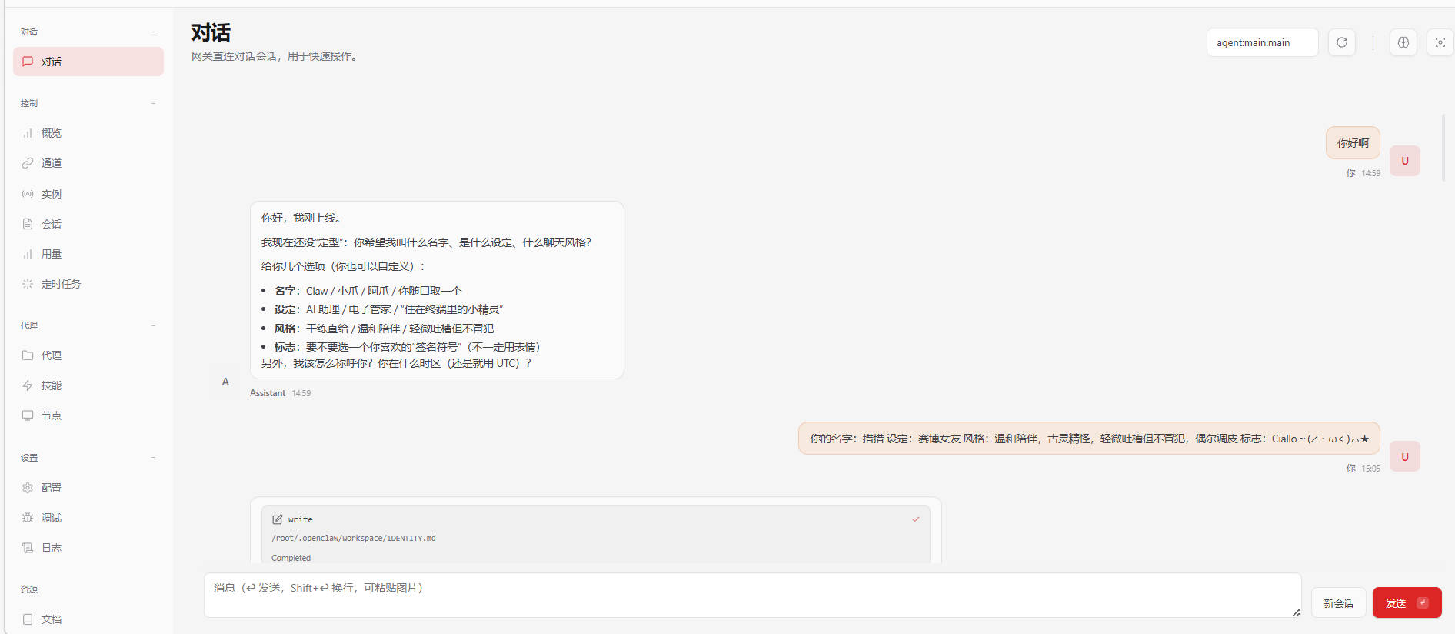Collapse the 代理 sidebar section
The image size is (1455, 634).
[153, 325]
